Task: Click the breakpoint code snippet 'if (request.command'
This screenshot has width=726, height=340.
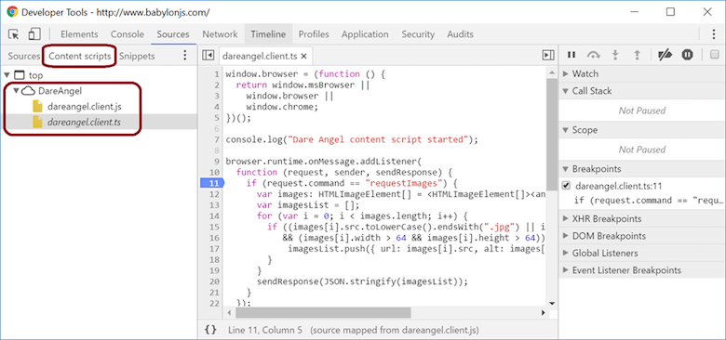Action: click(649, 201)
